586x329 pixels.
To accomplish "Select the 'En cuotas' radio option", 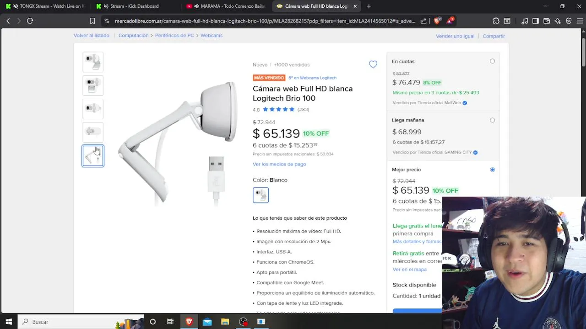I will click(492, 61).
